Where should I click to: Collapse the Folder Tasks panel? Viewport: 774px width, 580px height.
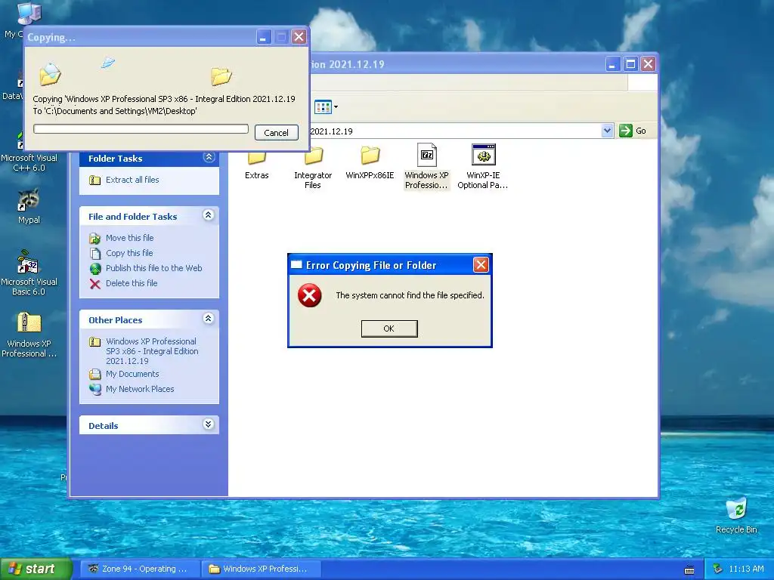209,157
